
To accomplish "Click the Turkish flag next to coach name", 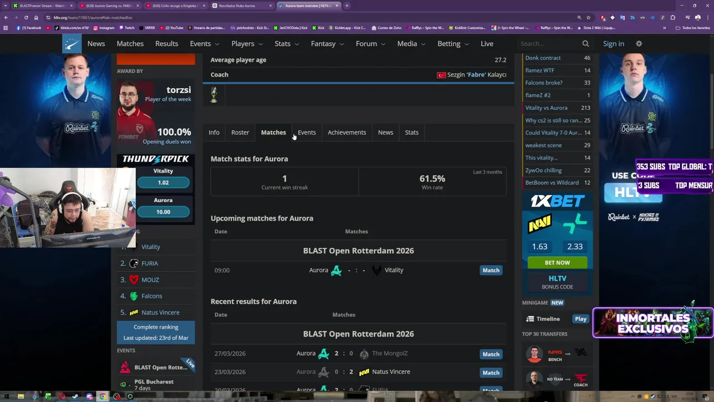I will click(x=441, y=75).
